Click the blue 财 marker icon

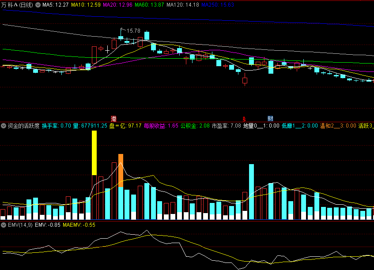pyautogui.click(x=270, y=118)
